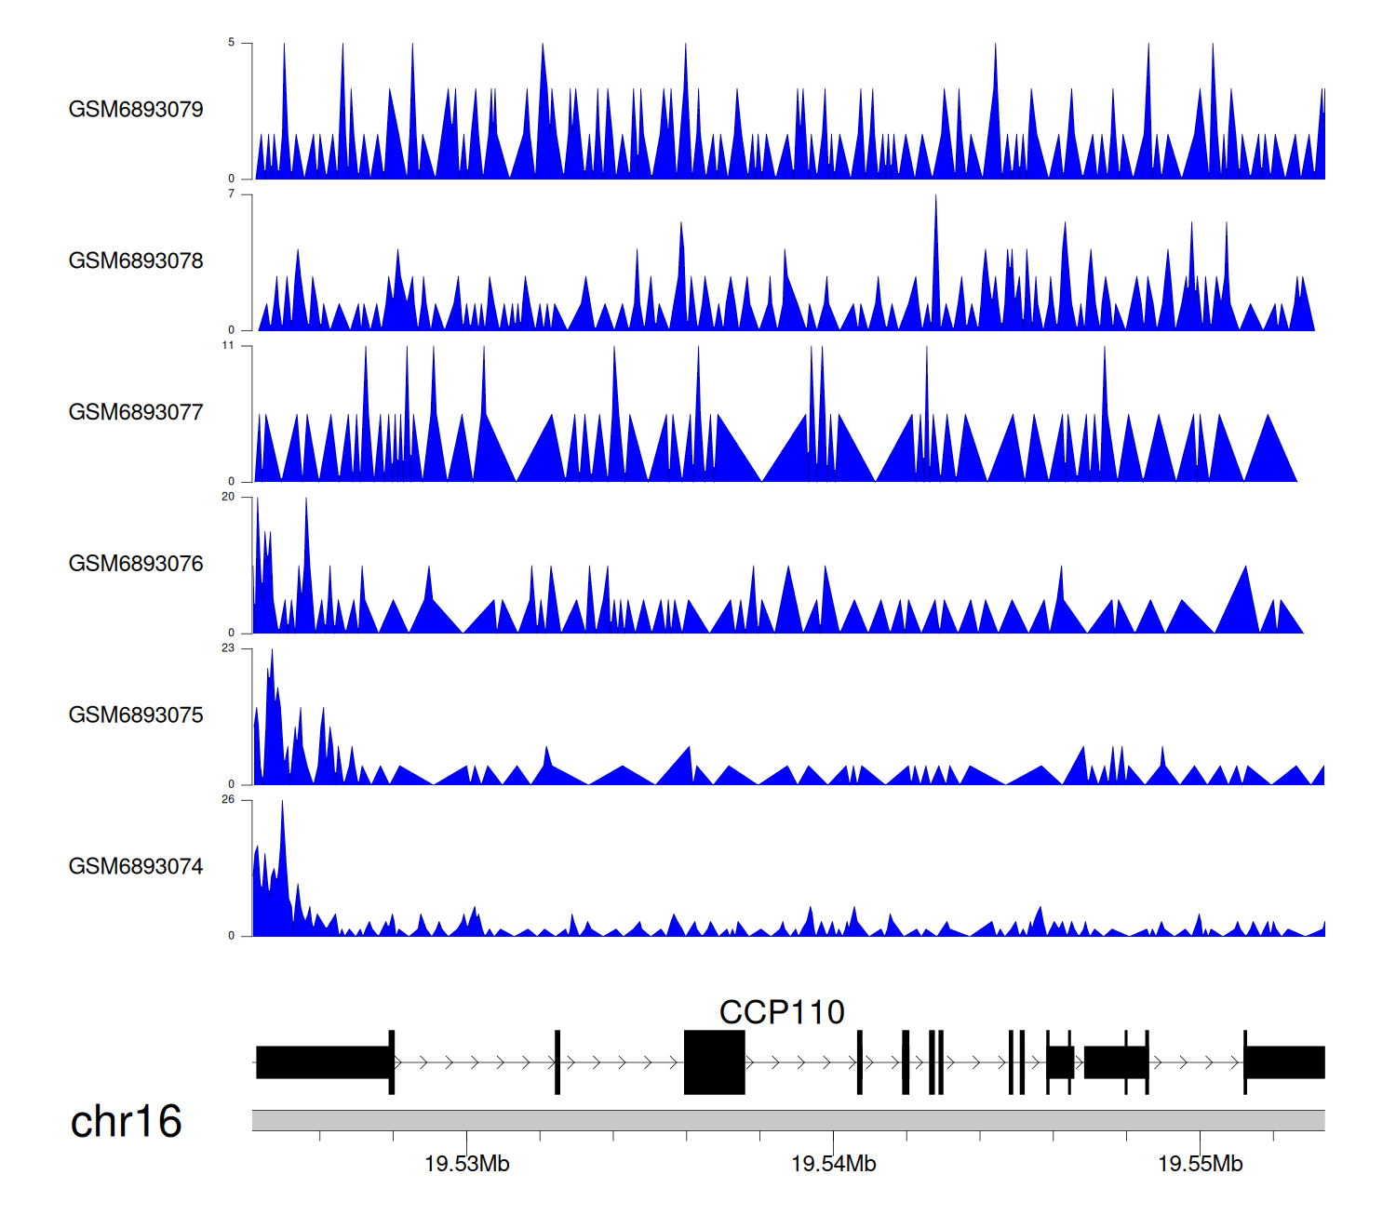Select the GSM6893078 track label
Image resolution: width=1396 pixels, height=1228 pixels.
(136, 261)
